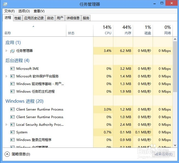Expand Microsoft 软件保护平台服务 entry
The width and height of the screenshot is (179, 163).
pyautogui.click(x=7, y=76)
